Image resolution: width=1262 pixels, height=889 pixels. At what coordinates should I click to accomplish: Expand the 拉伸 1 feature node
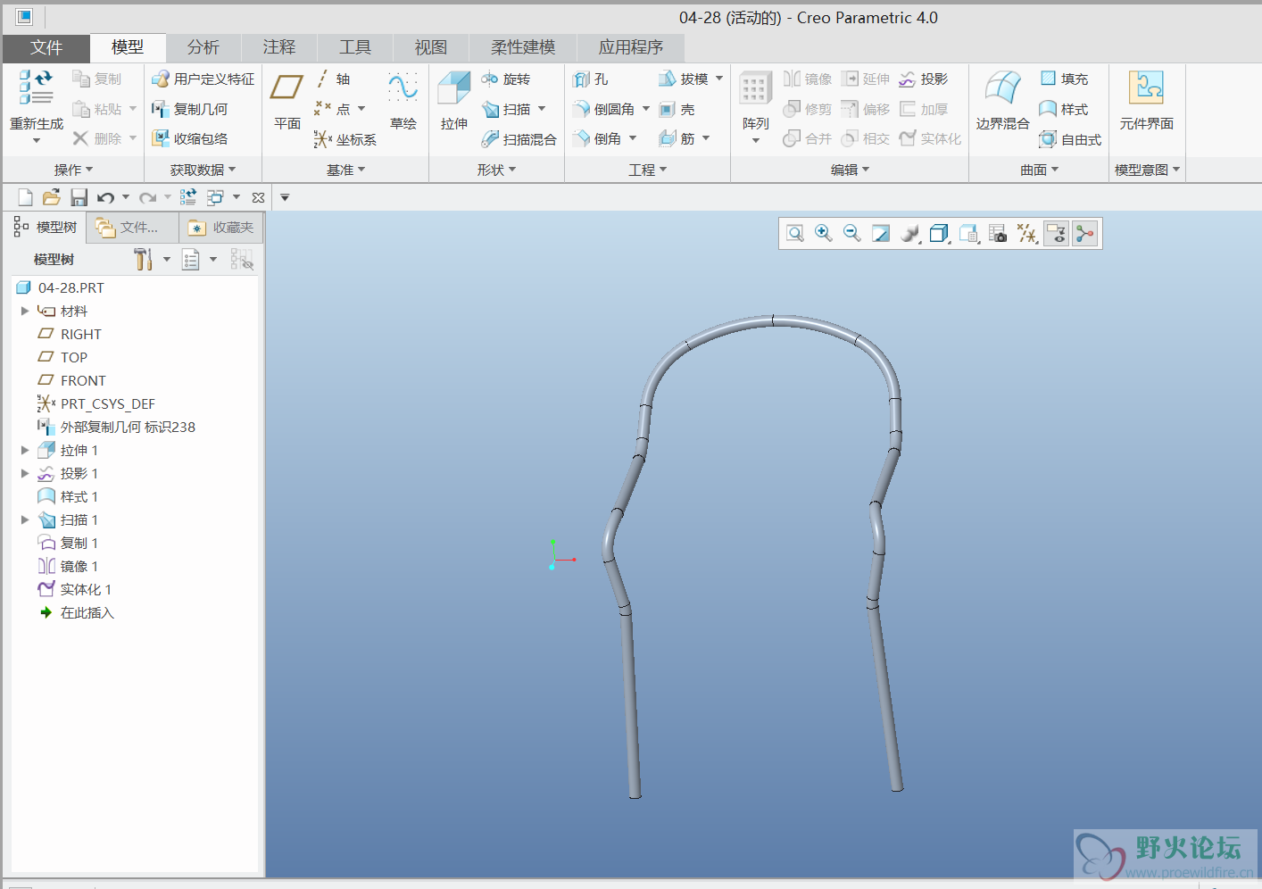point(25,451)
